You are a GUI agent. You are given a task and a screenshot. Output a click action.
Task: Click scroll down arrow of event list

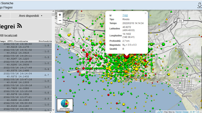coord(53,110)
